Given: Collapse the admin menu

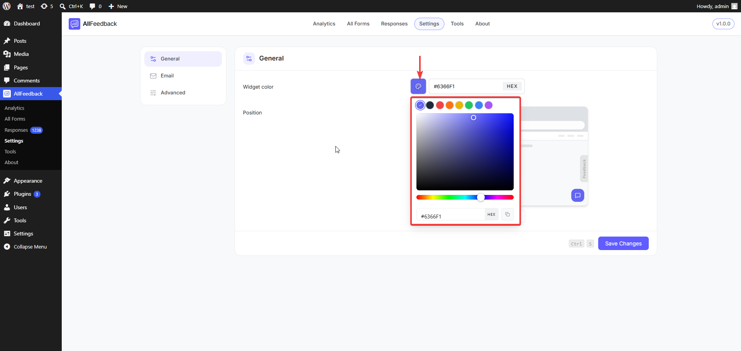Looking at the screenshot, I should pyautogui.click(x=30, y=247).
